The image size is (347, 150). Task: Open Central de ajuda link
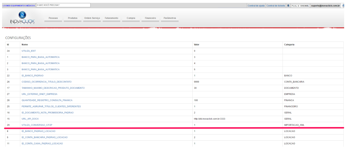(256, 6)
